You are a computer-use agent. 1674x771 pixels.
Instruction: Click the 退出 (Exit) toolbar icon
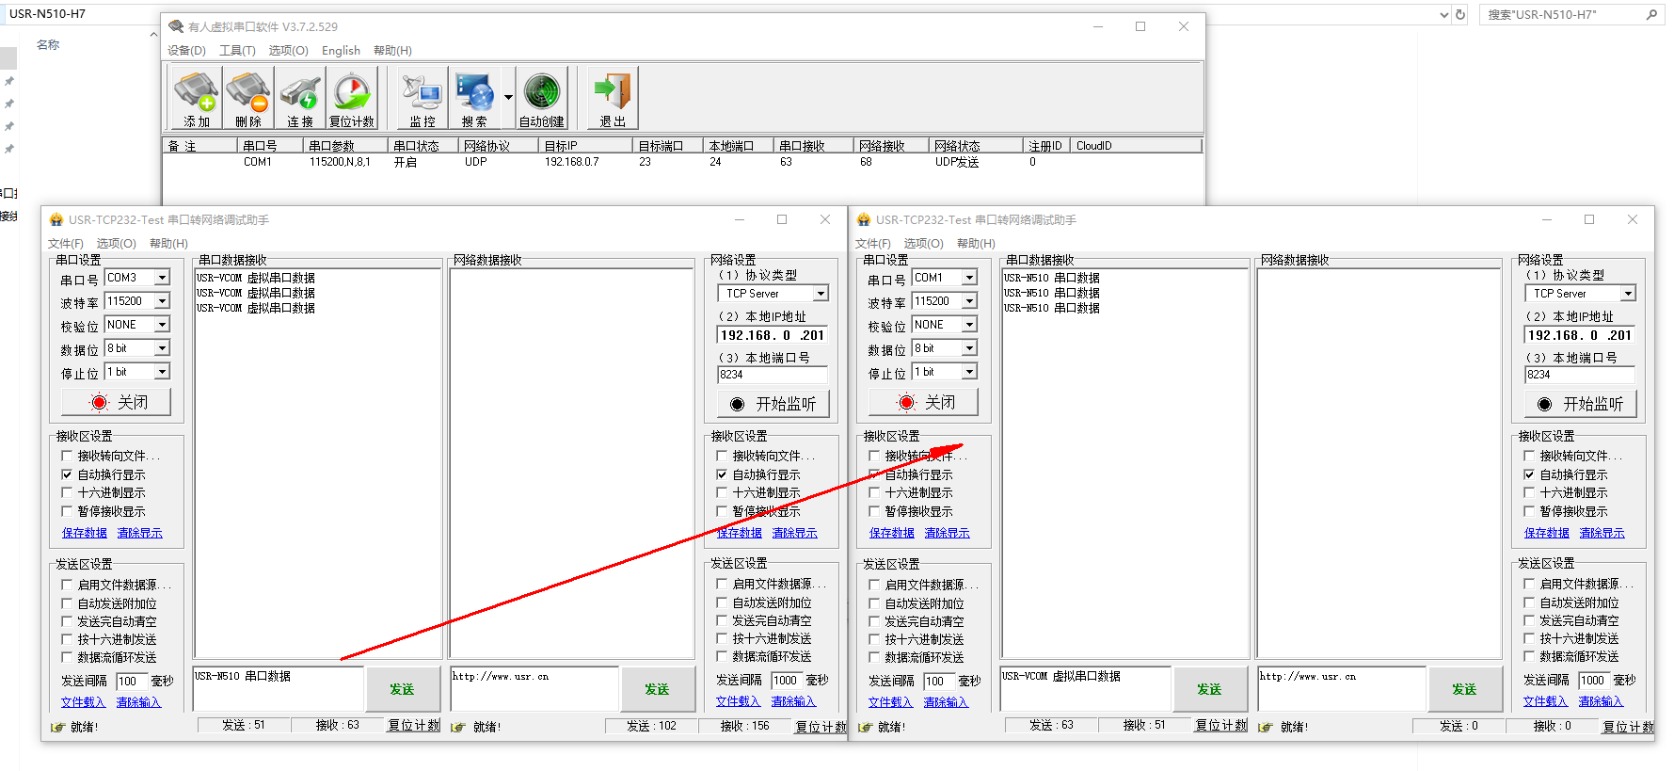[x=613, y=98]
